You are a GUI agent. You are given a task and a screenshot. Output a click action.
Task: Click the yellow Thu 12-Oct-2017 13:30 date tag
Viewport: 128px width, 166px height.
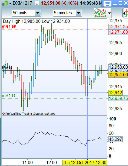[84, 162]
